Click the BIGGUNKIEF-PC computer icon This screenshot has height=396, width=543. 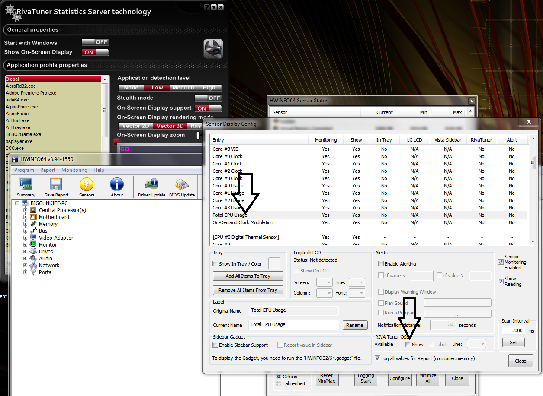click(x=25, y=203)
